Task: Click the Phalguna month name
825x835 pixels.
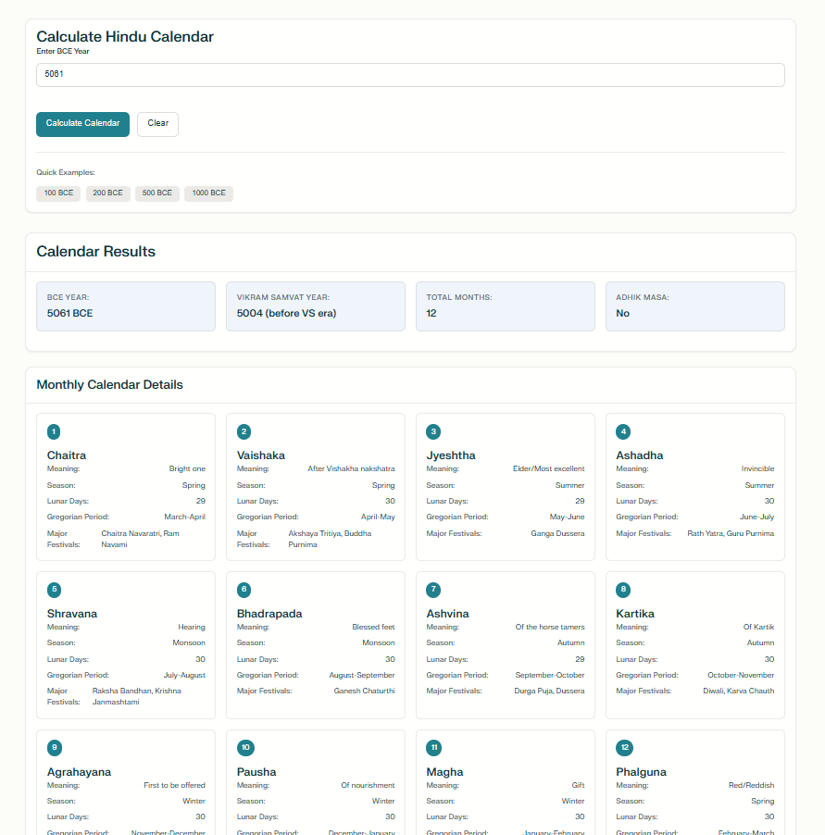Action: 642,772
